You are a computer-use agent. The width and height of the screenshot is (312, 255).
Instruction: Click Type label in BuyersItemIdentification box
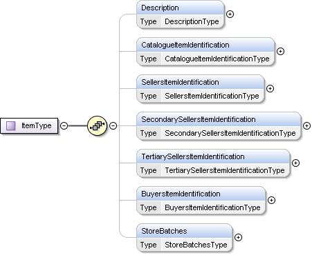tap(149, 207)
